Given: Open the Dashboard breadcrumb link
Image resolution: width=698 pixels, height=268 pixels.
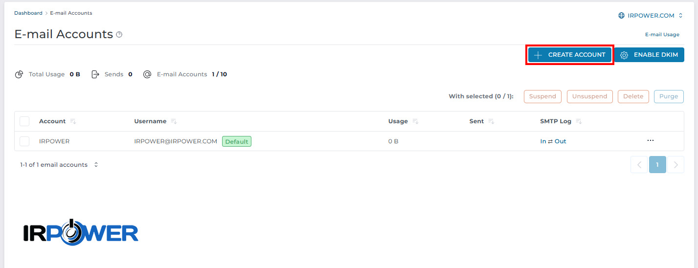Looking at the screenshot, I should 28,13.
